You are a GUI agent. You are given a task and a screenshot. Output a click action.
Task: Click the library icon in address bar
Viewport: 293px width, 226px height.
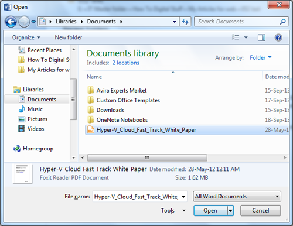tap(43, 22)
